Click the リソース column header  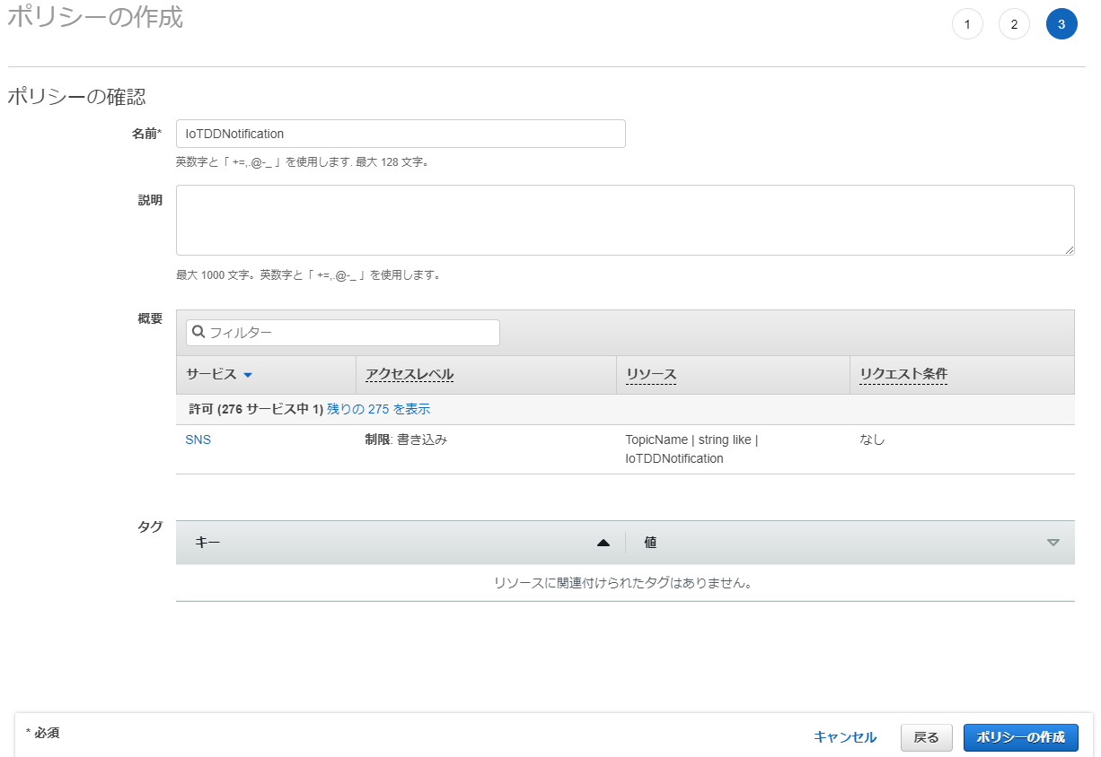(650, 374)
